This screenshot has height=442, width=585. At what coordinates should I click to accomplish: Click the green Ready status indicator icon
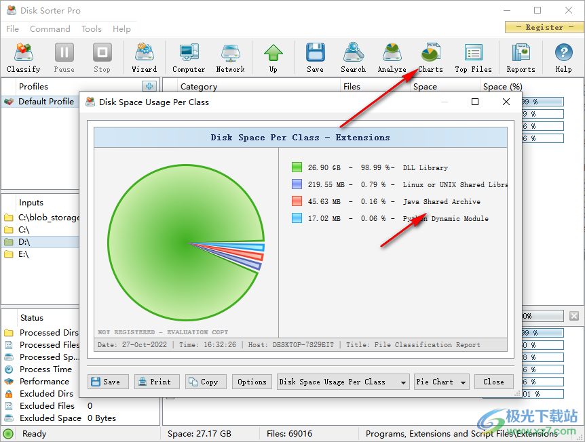click(x=8, y=434)
